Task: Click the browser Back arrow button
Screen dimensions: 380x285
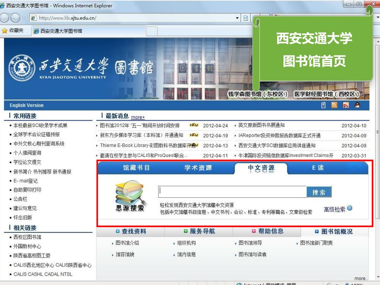Action: [x=4, y=18]
